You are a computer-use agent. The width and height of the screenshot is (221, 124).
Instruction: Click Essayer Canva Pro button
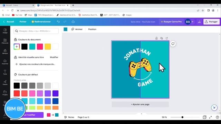[x=171, y=22]
